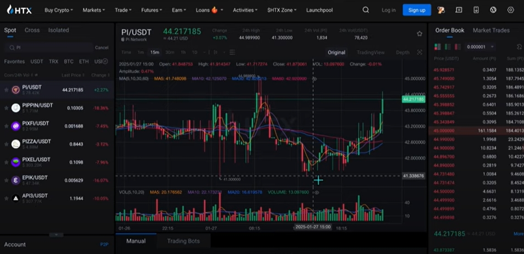Click the app download phone icon
The width and height of the screenshot is (524, 254).
476,10
